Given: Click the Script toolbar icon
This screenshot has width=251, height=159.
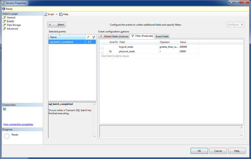Looking at the screenshot, I should 46,14.
